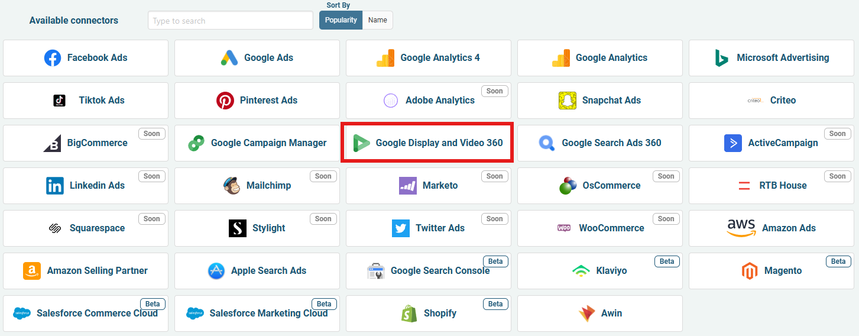Select the Awin connector card

pyautogui.click(x=600, y=314)
